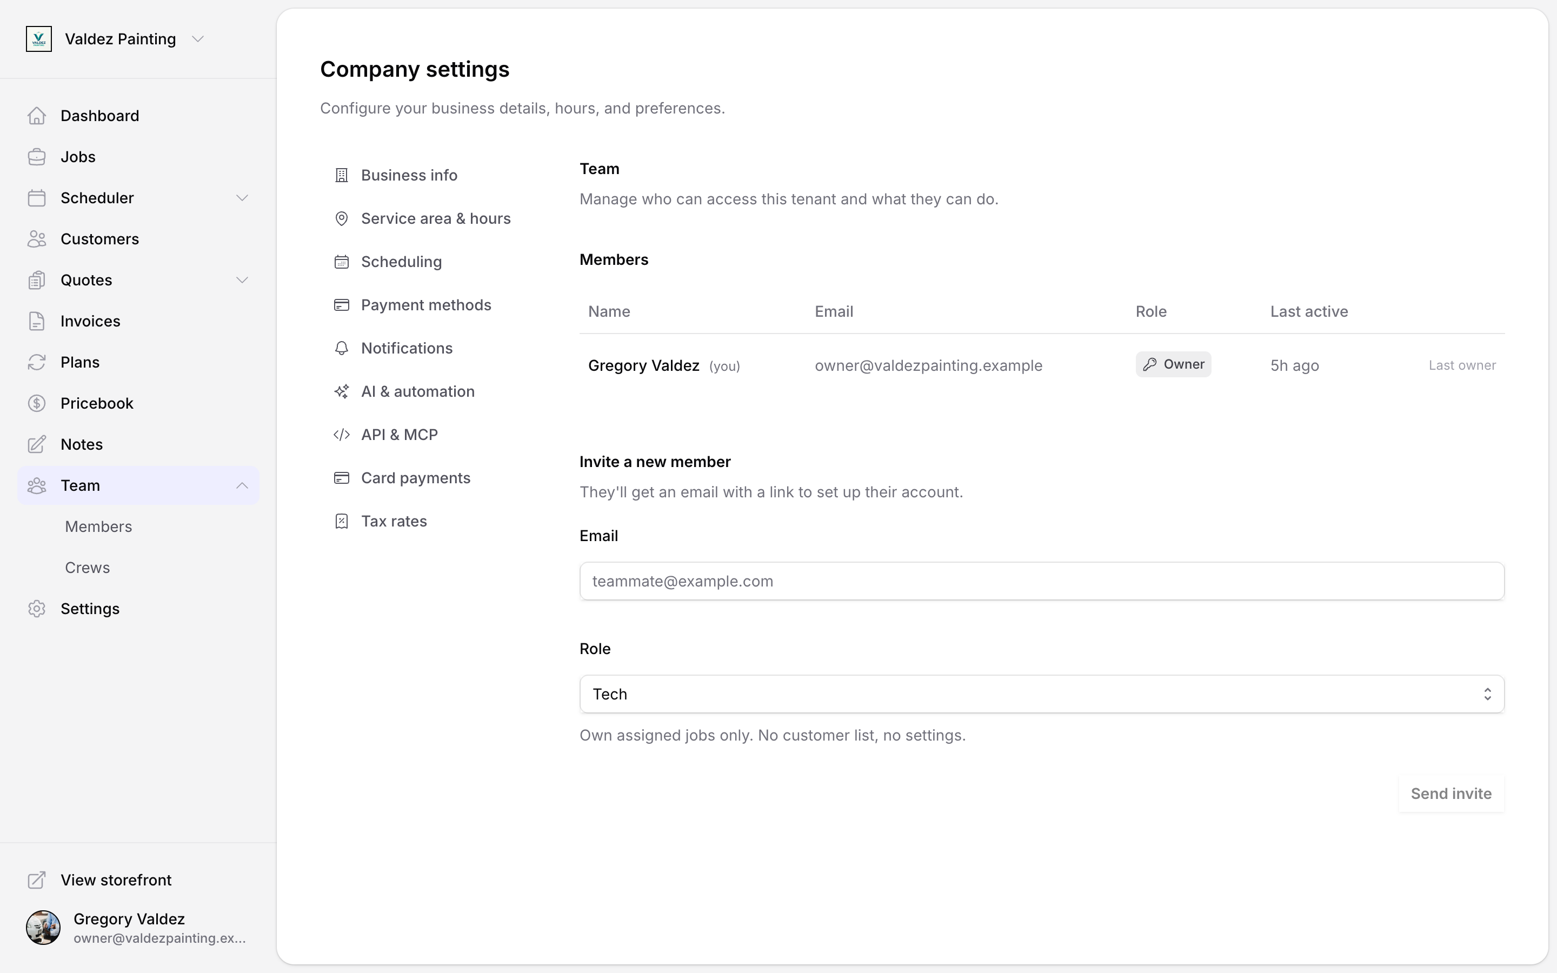Open the Settings sidebar item
Image resolution: width=1557 pixels, height=973 pixels.
click(x=138, y=609)
